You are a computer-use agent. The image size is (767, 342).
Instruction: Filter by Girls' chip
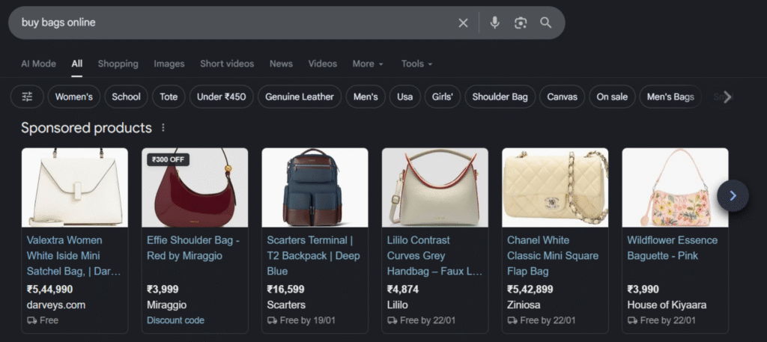pyautogui.click(x=443, y=97)
